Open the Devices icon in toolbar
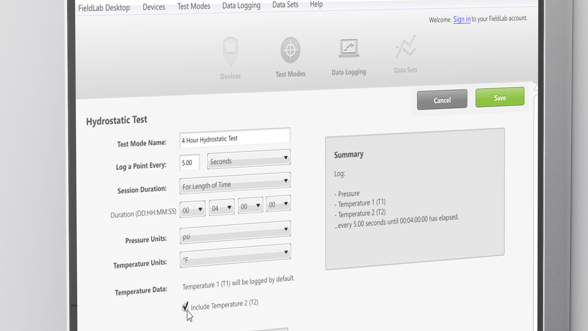Image resolution: width=588 pixels, height=331 pixels. pos(230,51)
